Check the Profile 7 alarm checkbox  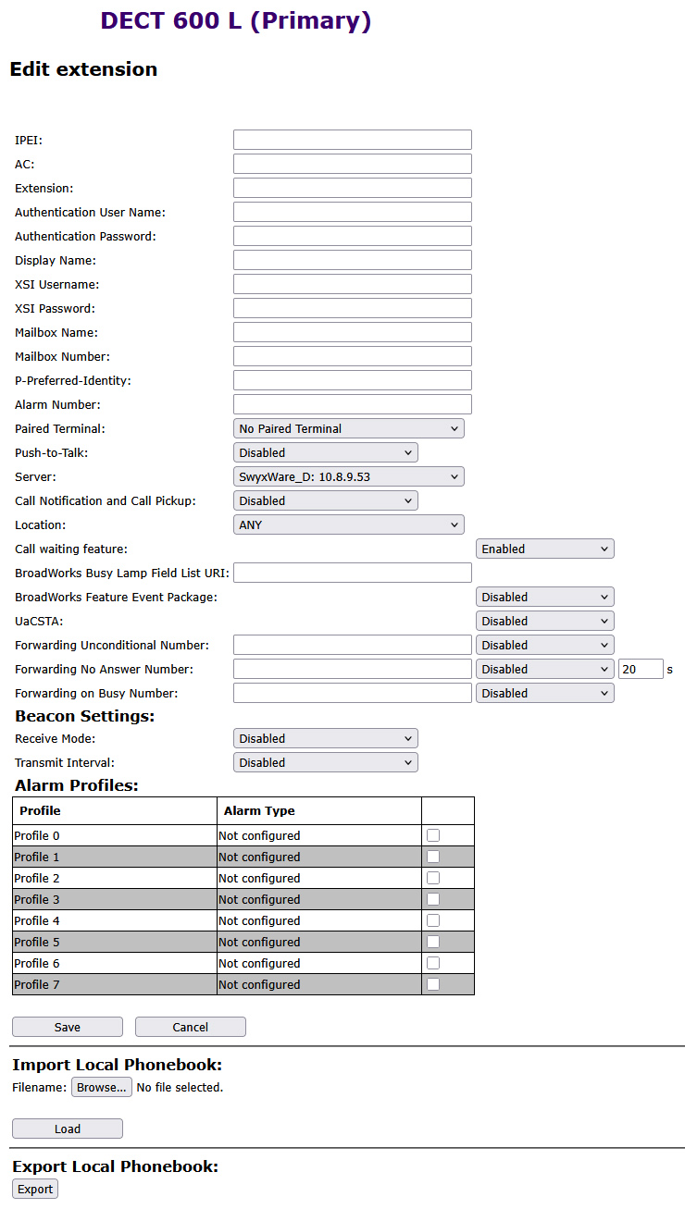click(x=433, y=984)
